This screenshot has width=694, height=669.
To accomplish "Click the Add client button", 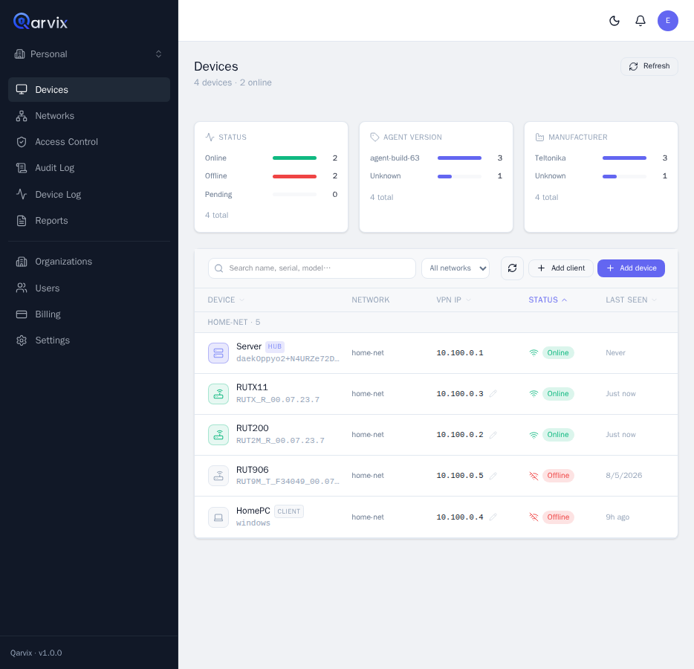I will (560, 268).
